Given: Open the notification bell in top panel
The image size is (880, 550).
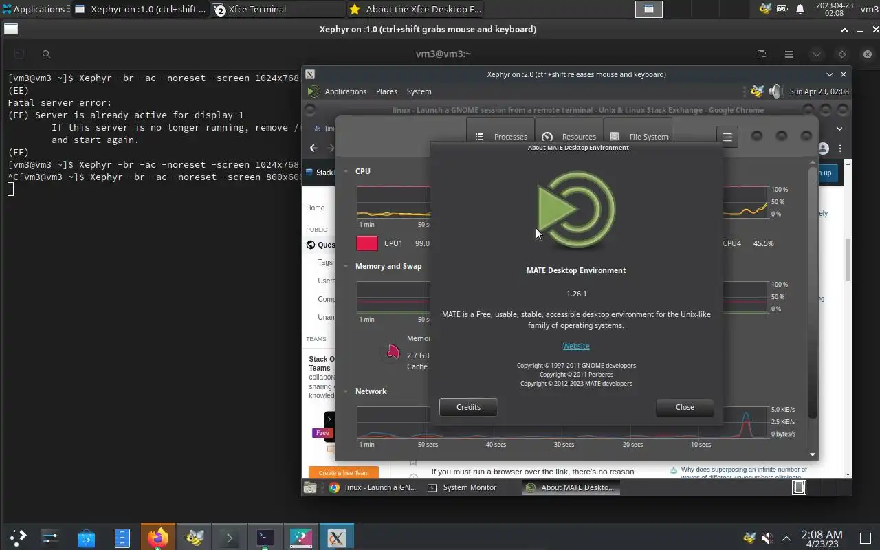Looking at the screenshot, I should (x=800, y=9).
